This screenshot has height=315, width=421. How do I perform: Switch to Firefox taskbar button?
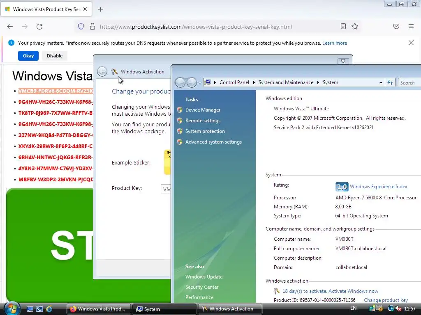pos(99,309)
